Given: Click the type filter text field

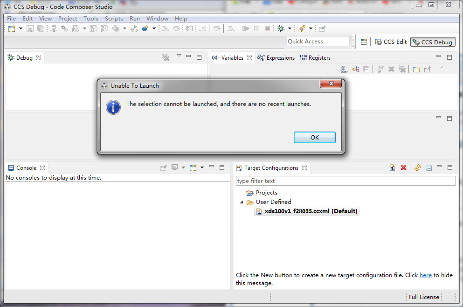Looking at the screenshot, I should click(346, 181).
